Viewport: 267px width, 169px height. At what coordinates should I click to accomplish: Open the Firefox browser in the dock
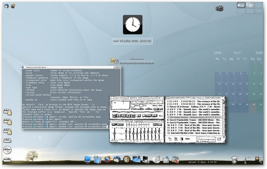107,159
